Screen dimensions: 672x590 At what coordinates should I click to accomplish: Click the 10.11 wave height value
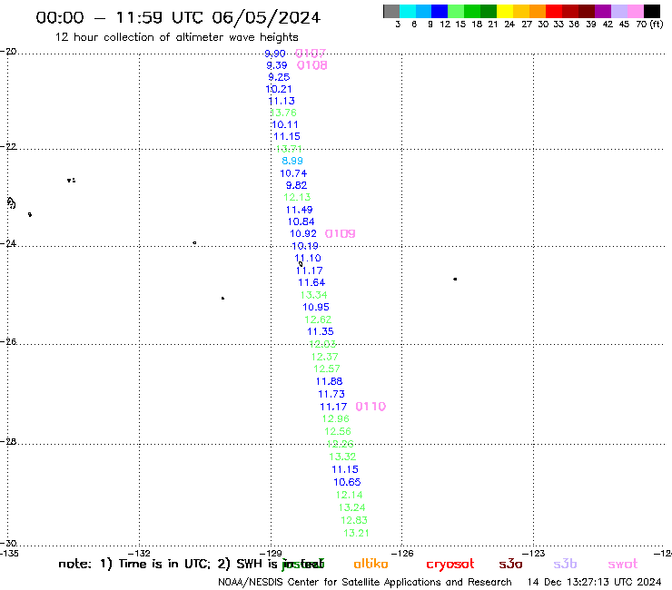coord(285,124)
